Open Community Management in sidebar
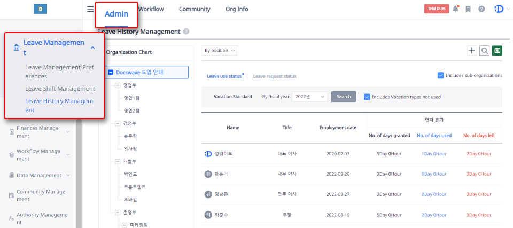513x228 pixels. [41, 195]
